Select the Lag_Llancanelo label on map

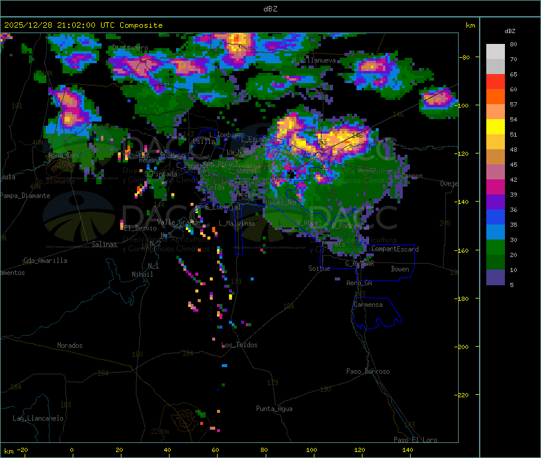pos(38,418)
